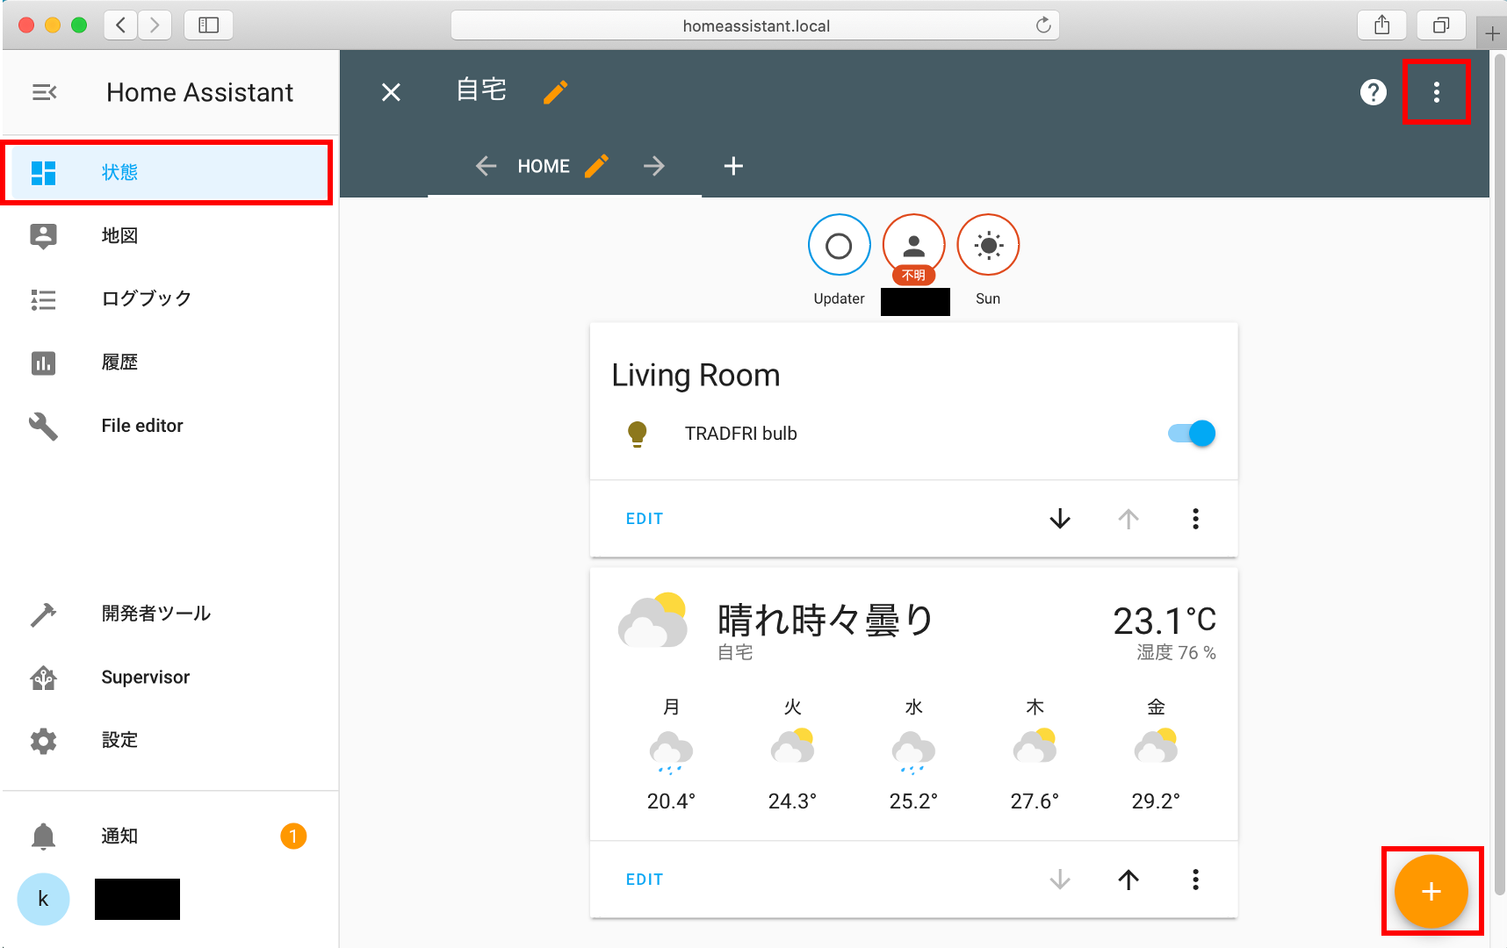Viewport: 1507px width, 948px height.
Task: Click the page vertical scrollbar
Action: click(x=1500, y=474)
